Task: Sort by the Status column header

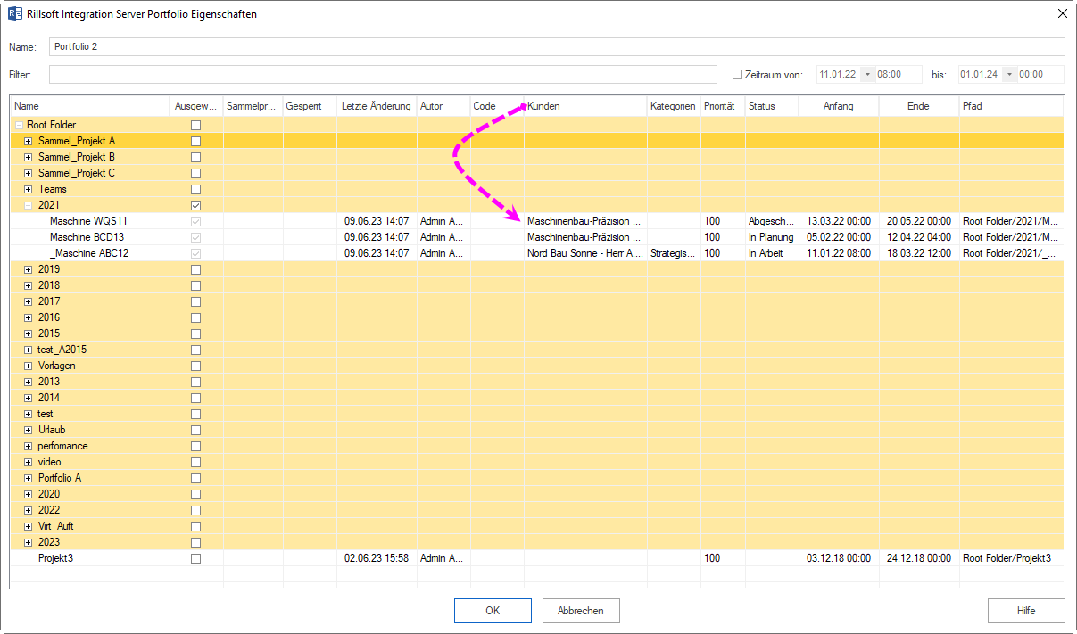Action: (x=772, y=106)
